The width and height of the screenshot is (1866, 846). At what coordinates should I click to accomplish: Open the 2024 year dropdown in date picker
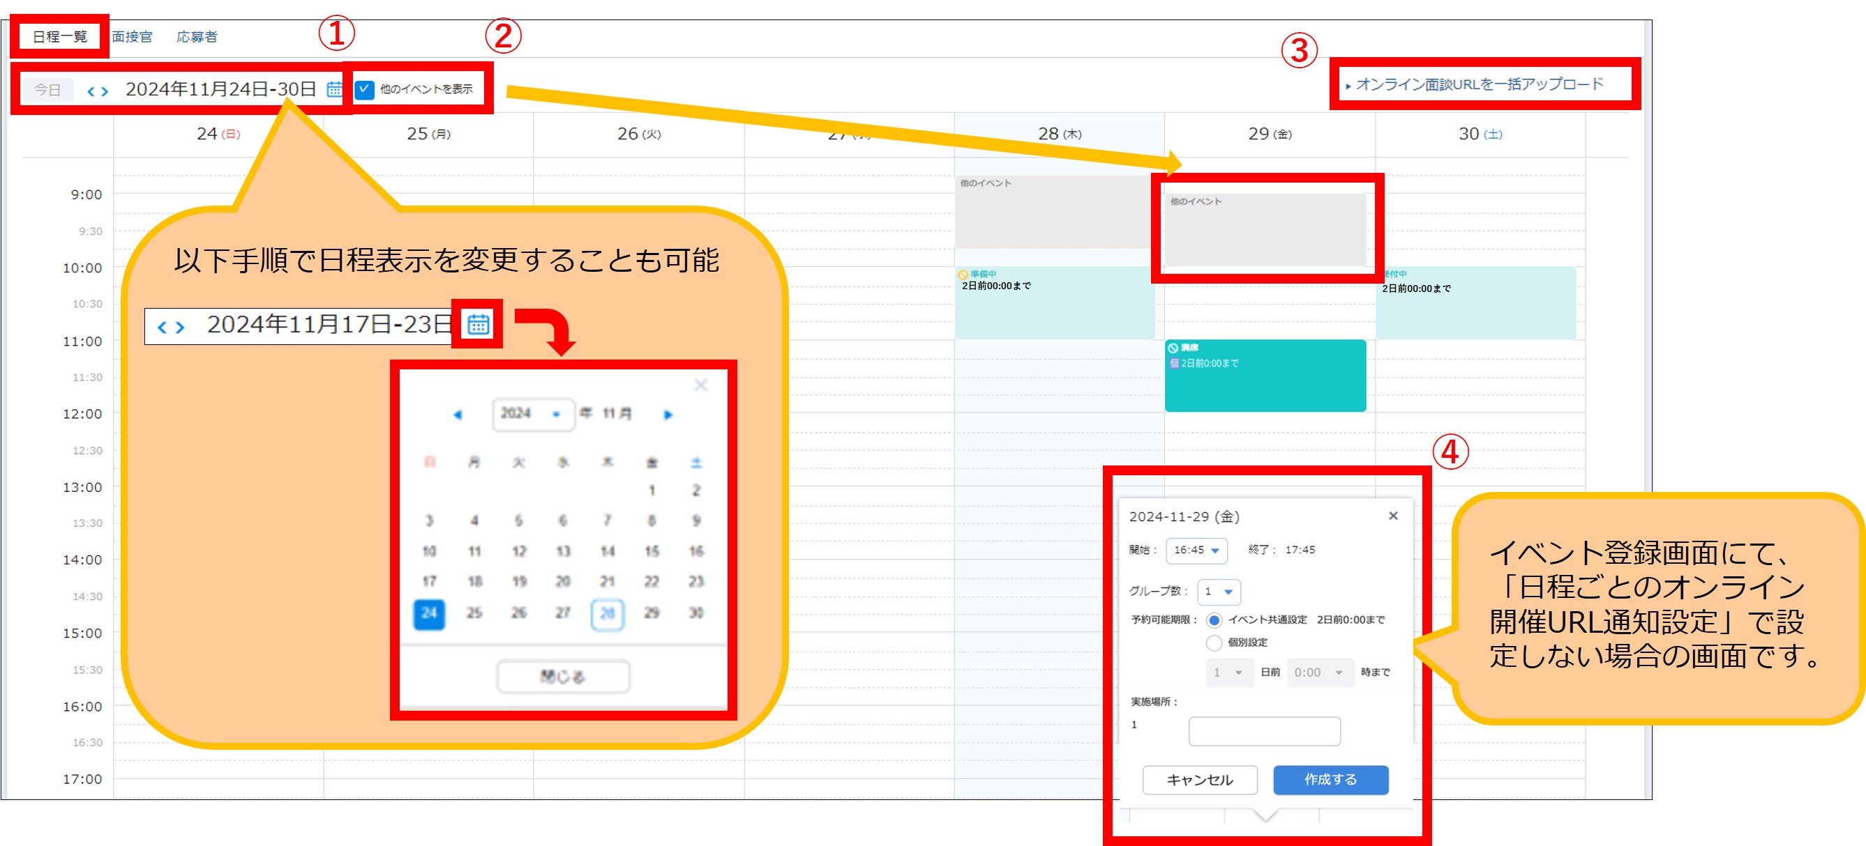(533, 414)
